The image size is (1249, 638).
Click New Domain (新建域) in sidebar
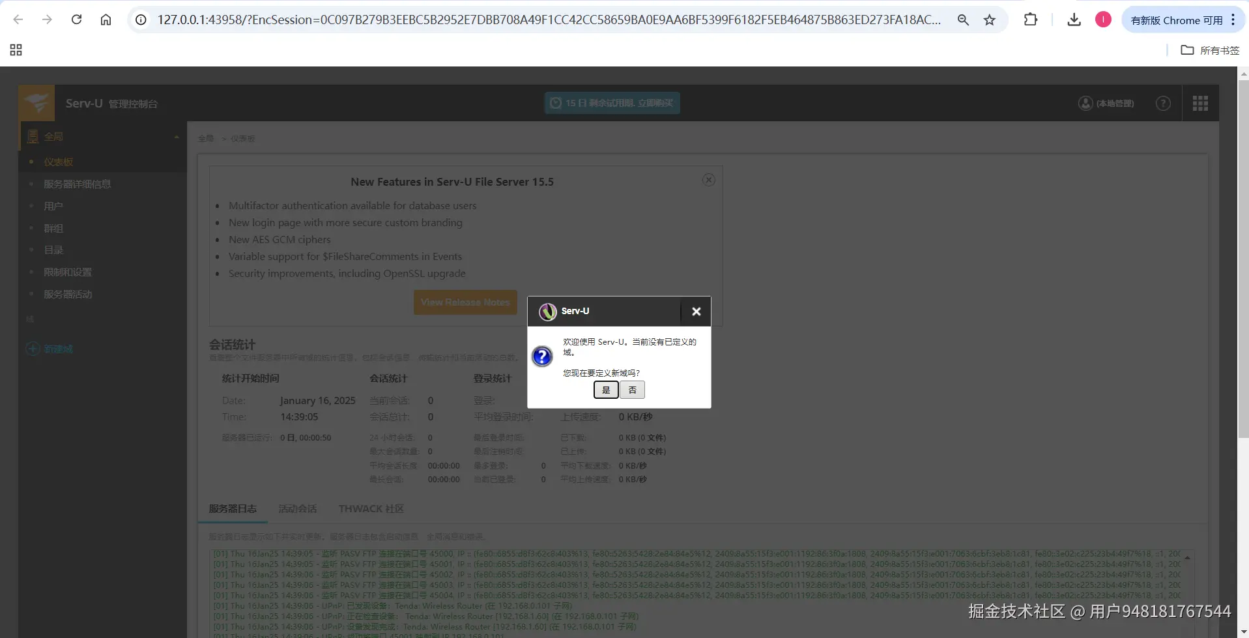(x=50, y=349)
